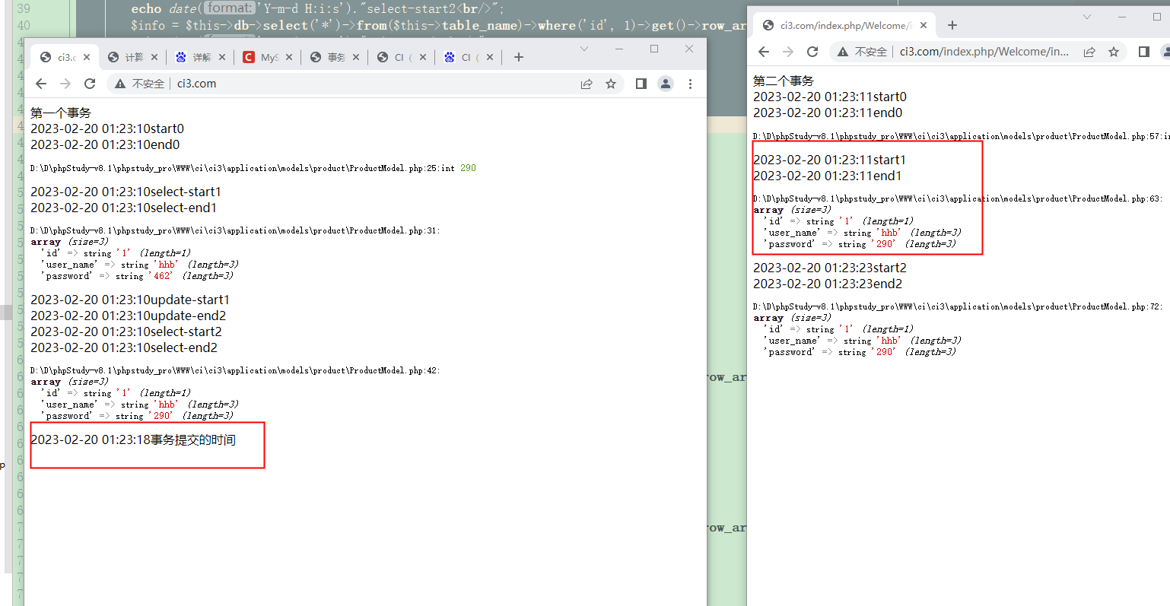1170x606 pixels.
Task: Click the line 2023-02-20 01:23:10select-start1
Action: [126, 192]
